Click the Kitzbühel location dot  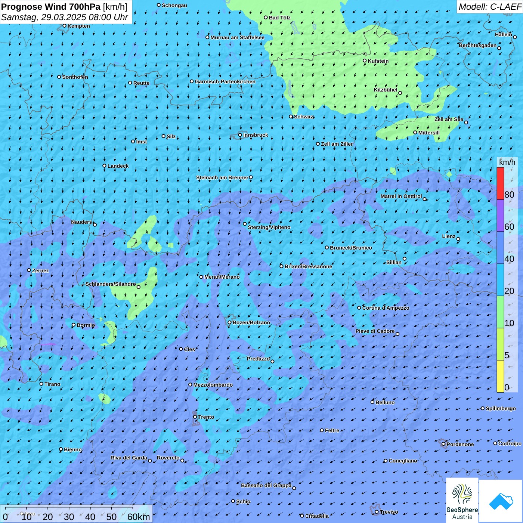400,93
